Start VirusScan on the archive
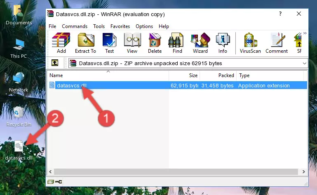The height and width of the screenshot is (195, 317). point(250,43)
